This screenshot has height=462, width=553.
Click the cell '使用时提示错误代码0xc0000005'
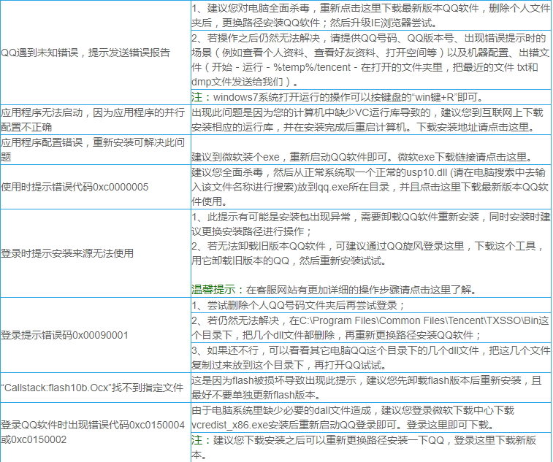click(x=95, y=187)
